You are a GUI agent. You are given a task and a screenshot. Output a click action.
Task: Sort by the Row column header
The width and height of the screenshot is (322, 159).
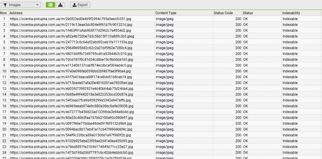tap(4, 13)
